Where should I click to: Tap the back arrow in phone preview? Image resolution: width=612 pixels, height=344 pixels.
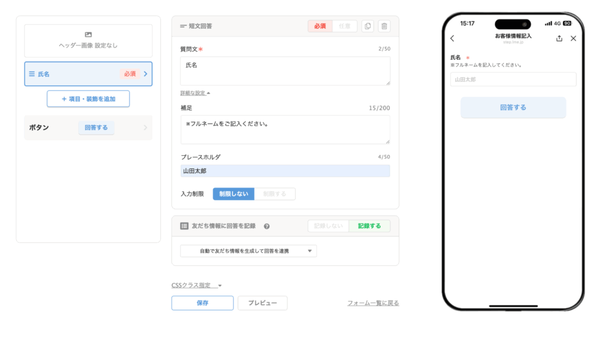[452, 39]
